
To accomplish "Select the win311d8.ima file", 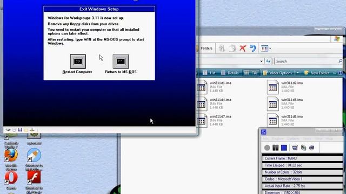I will pos(285,120).
